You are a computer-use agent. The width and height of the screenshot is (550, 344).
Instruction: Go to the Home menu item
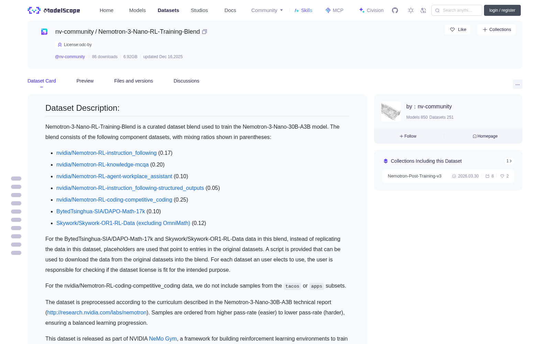[107, 10]
